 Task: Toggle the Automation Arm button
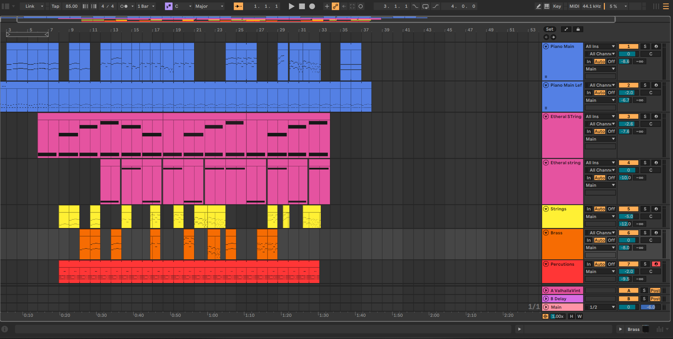click(335, 6)
